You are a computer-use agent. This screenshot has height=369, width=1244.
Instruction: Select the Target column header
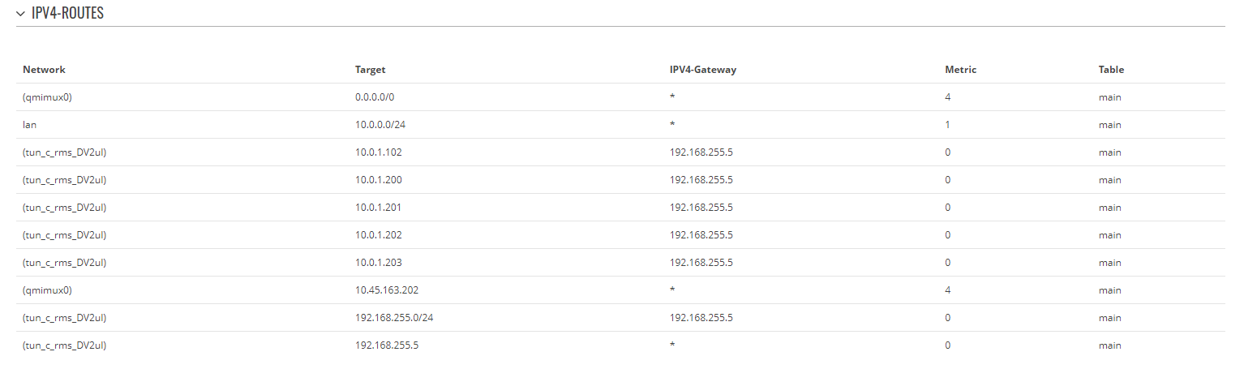371,70
